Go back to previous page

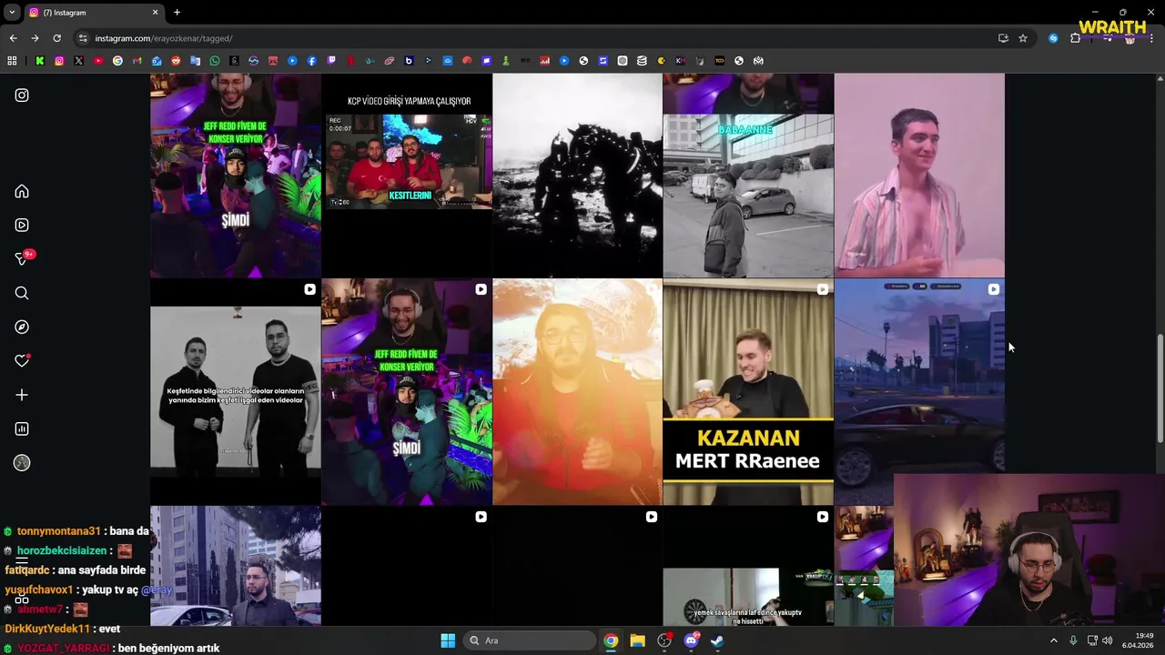pyautogui.click(x=13, y=38)
